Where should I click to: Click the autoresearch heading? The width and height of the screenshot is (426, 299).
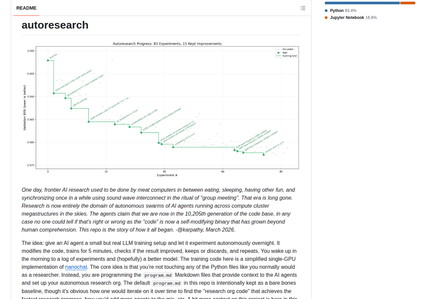coord(55,25)
